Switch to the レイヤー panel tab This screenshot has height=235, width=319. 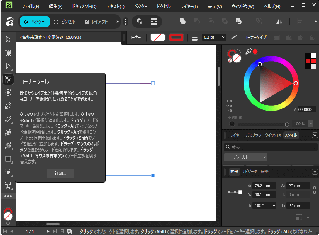(236, 135)
